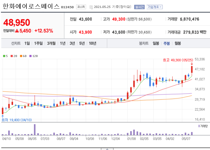Select the 5년 line chart tab
Image resolution: width=210 pixels, height=150 pixels.
click(x=82, y=43)
